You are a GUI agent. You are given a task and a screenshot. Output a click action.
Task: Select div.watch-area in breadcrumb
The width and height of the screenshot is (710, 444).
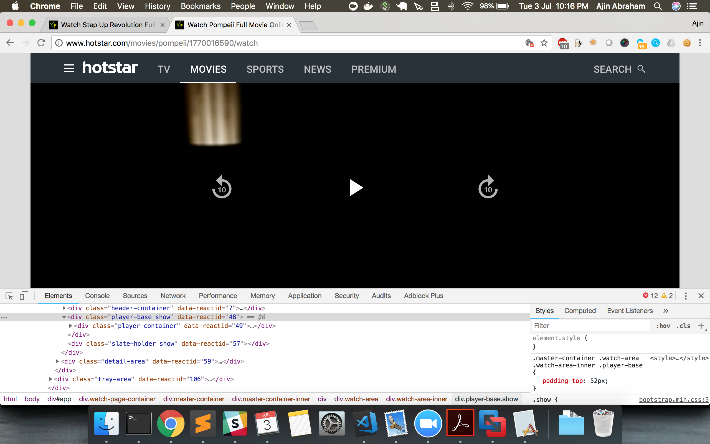356,399
